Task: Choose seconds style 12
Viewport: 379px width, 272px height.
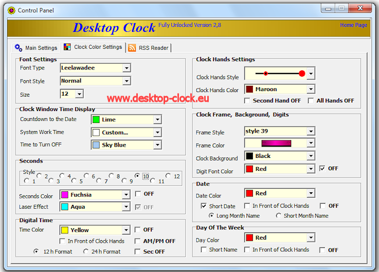Action: click(168, 175)
